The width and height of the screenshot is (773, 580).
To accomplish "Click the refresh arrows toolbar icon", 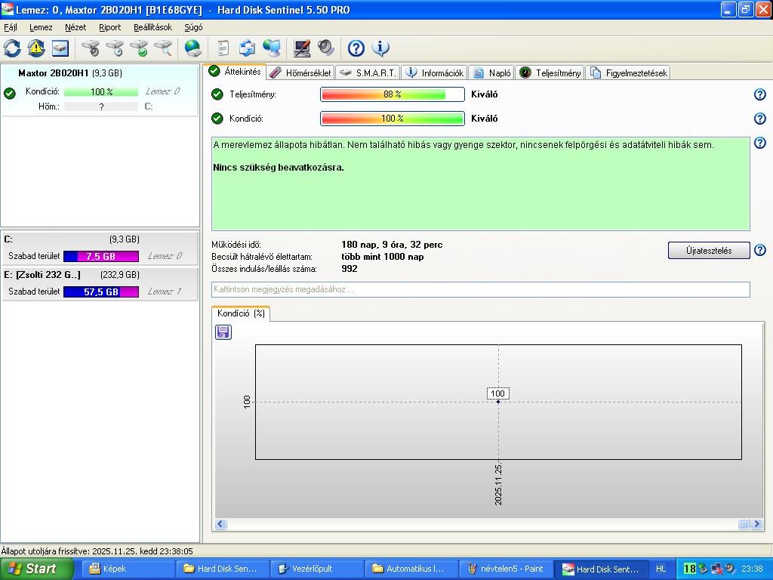I will point(12,48).
